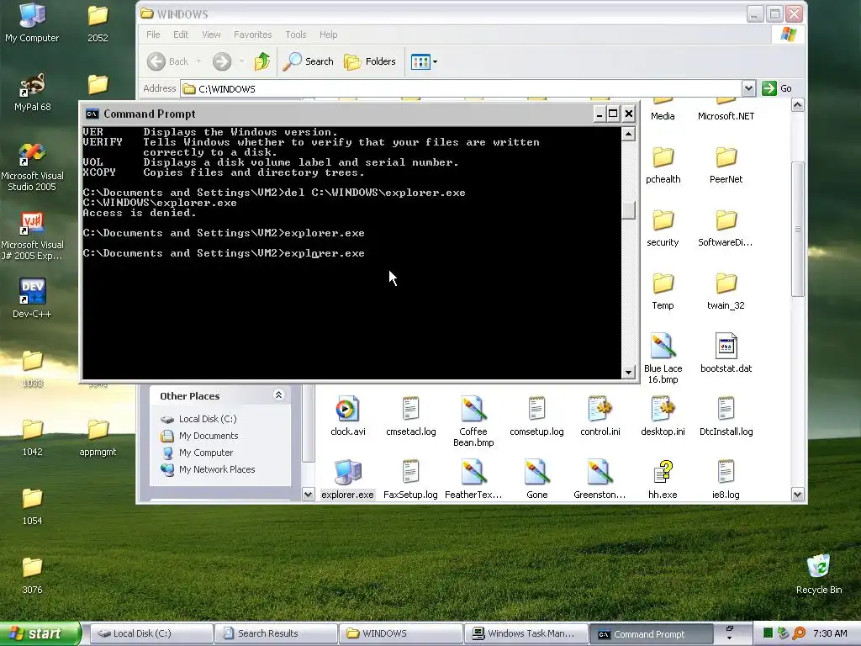The width and height of the screenshot is (861, 646).
Task: Click the Back button in Explorer
Action: (168, 61)
